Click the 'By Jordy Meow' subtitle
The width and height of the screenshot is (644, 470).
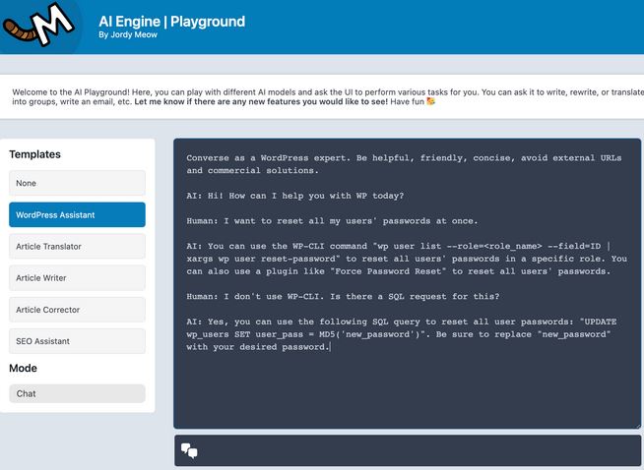click(x=128, y=34)
